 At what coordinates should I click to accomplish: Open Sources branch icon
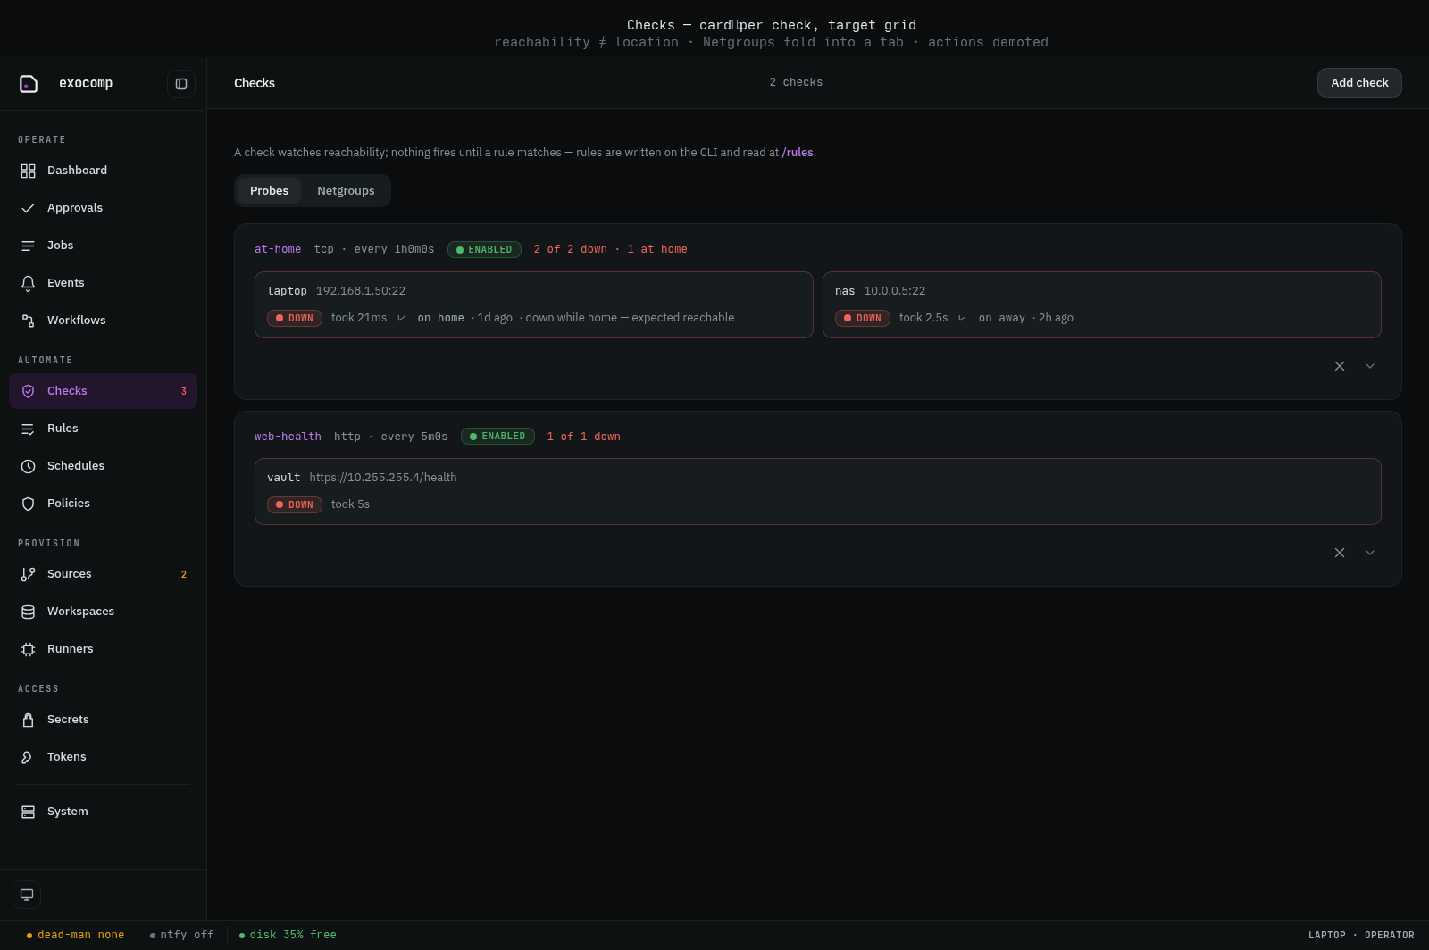[x=28, y=574]
